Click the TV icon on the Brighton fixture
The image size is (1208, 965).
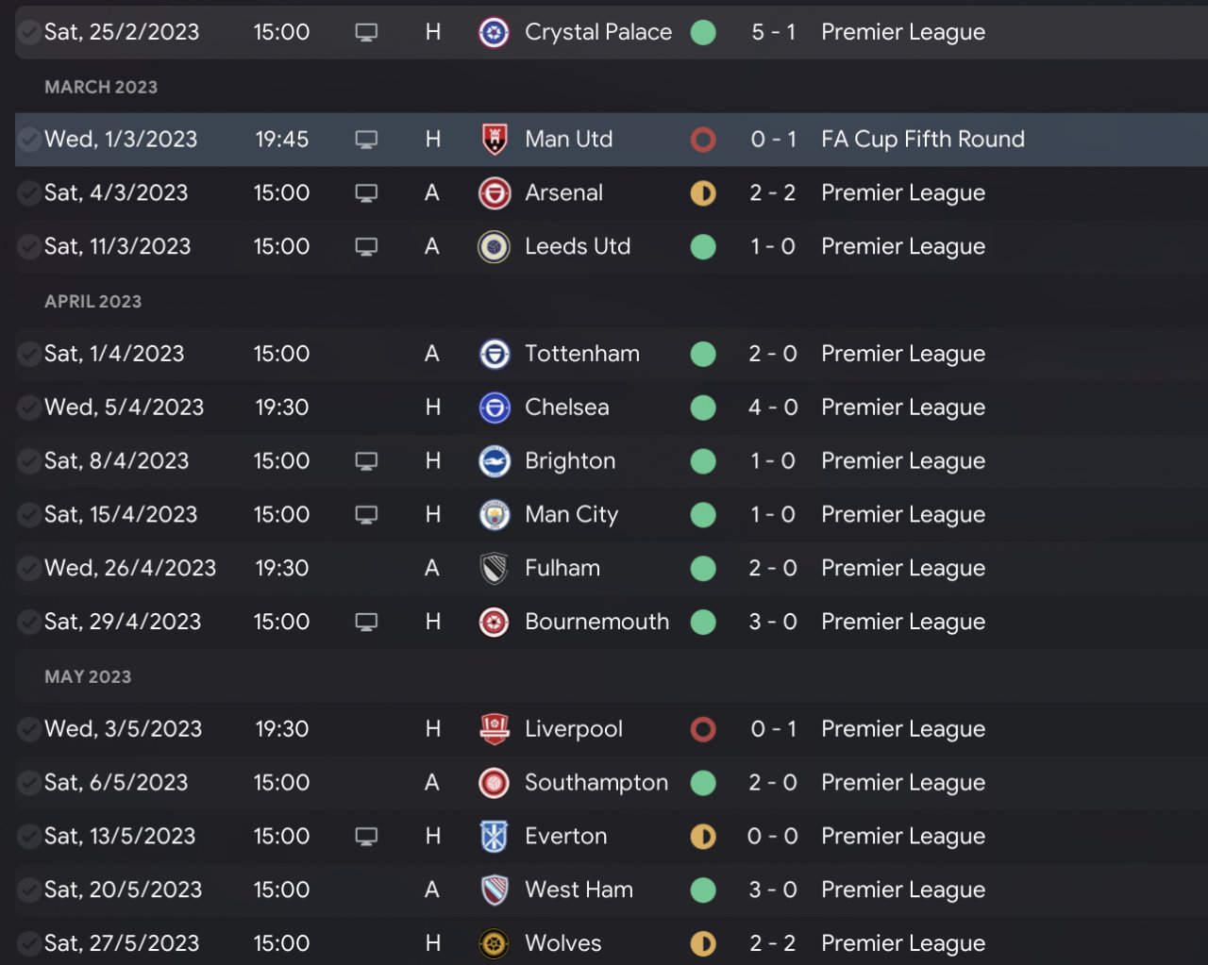click(x=366, y=461)
